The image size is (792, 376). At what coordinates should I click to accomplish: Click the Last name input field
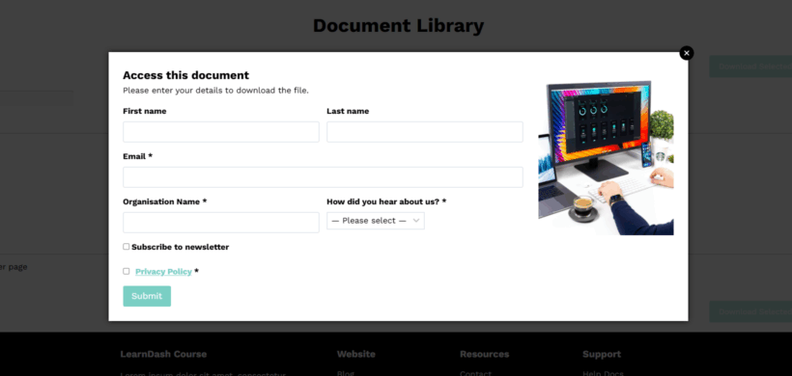point(425,131)
